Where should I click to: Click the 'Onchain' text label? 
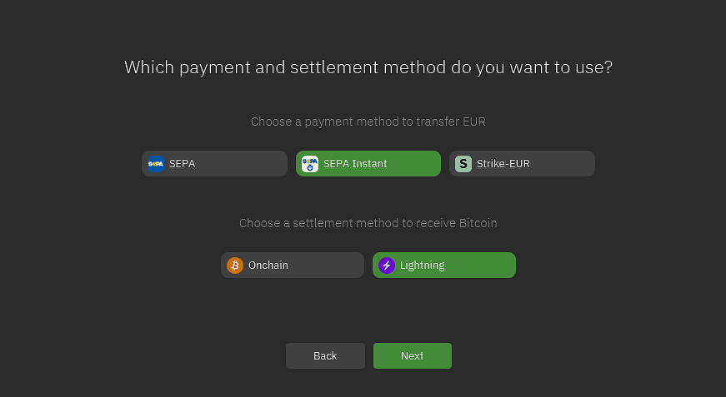(268, 265)
